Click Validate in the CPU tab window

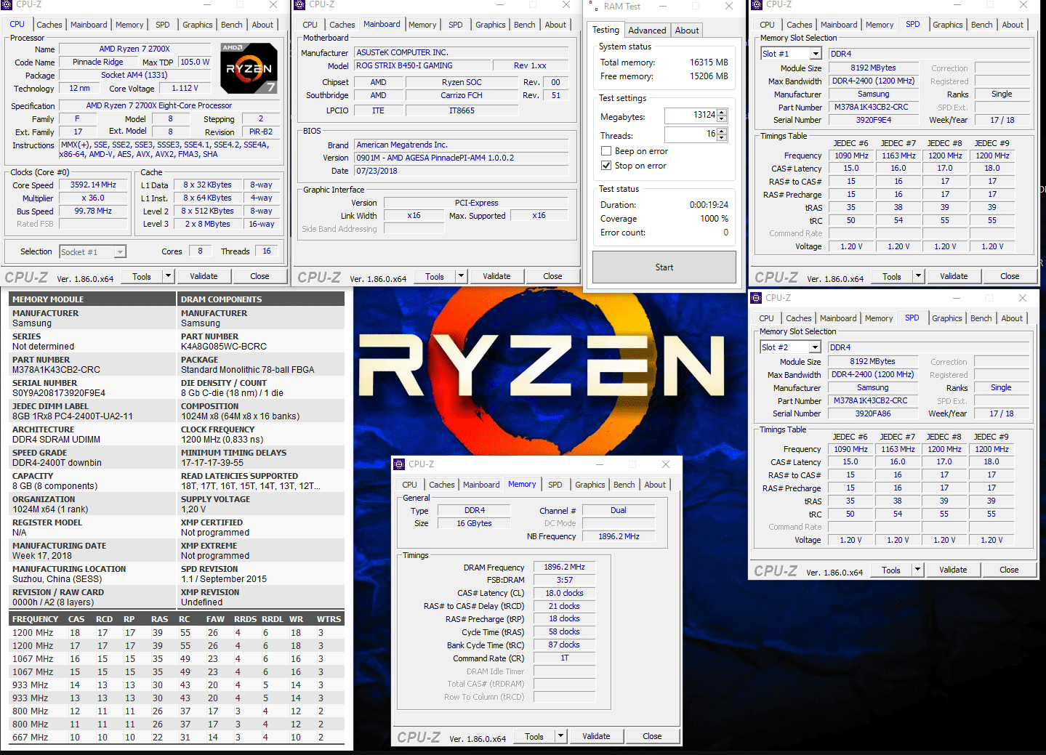coord(204,276)
